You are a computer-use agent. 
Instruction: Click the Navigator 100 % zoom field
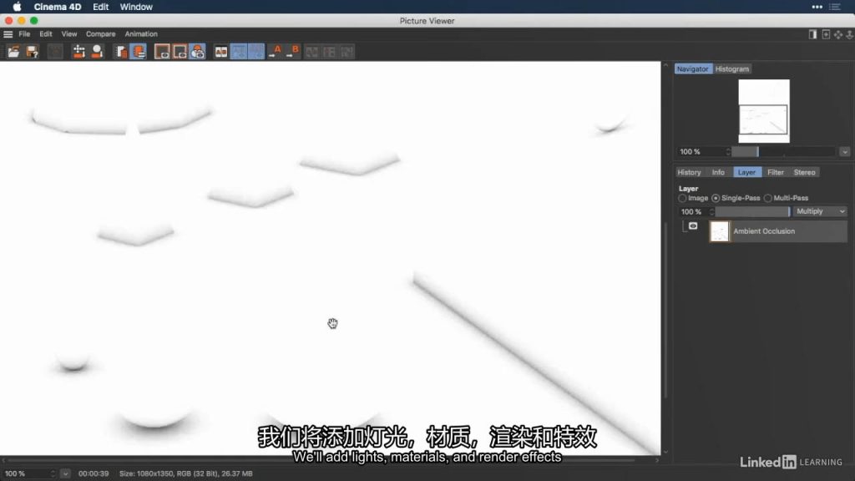tap(701, 152)
